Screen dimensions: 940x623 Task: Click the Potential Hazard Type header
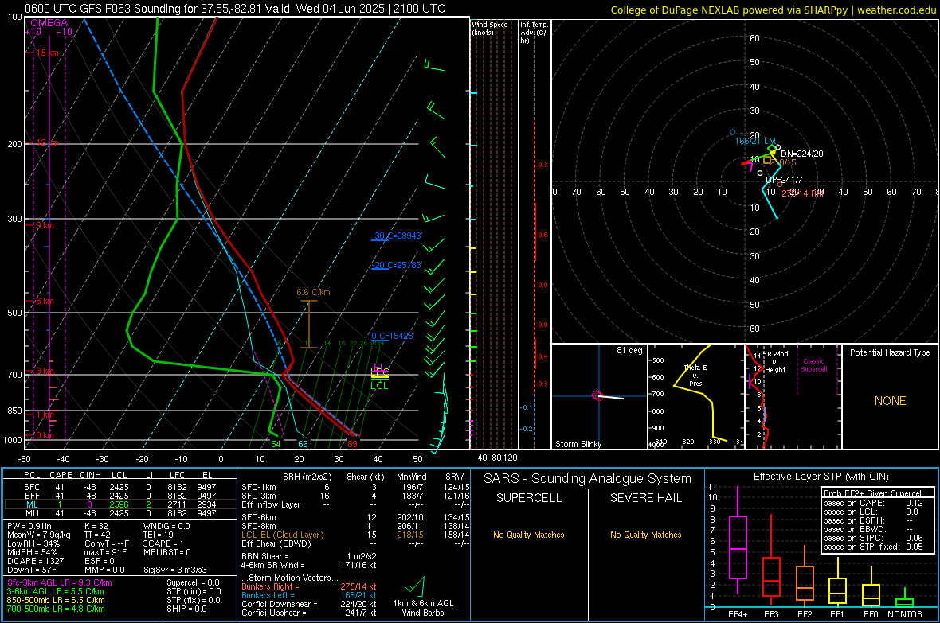click(890, 352)
